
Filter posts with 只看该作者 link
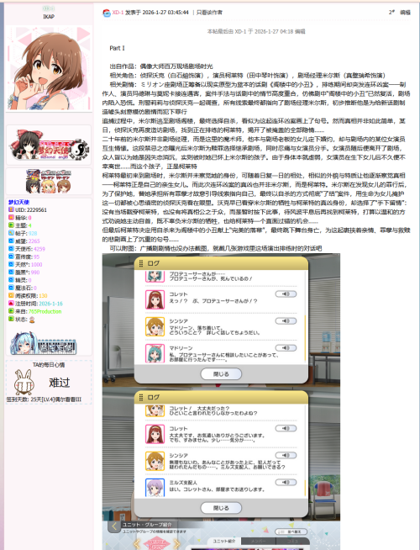pos(209,13)
